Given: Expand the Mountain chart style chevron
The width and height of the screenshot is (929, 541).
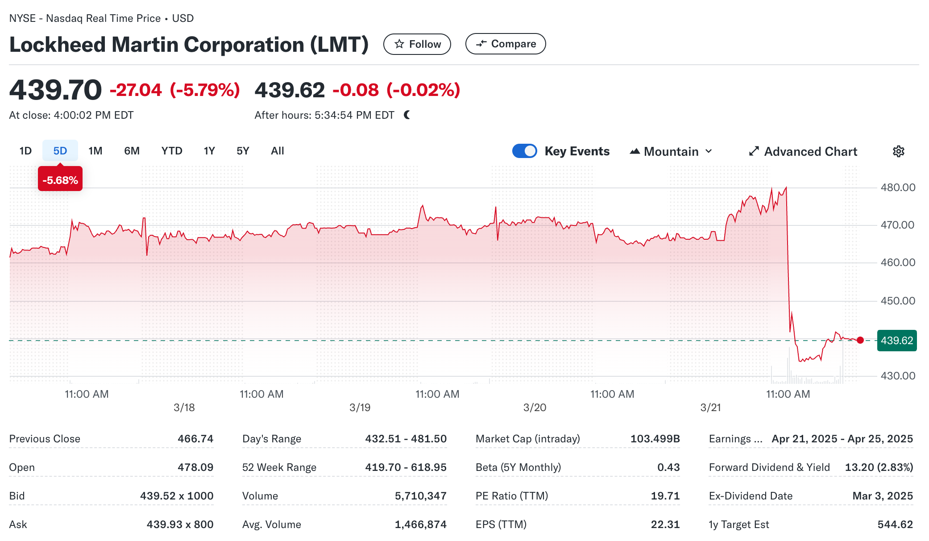Looking at the screenshot, I should point(709,151).
